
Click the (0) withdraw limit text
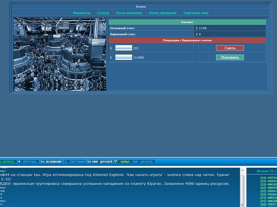[136, 48]
